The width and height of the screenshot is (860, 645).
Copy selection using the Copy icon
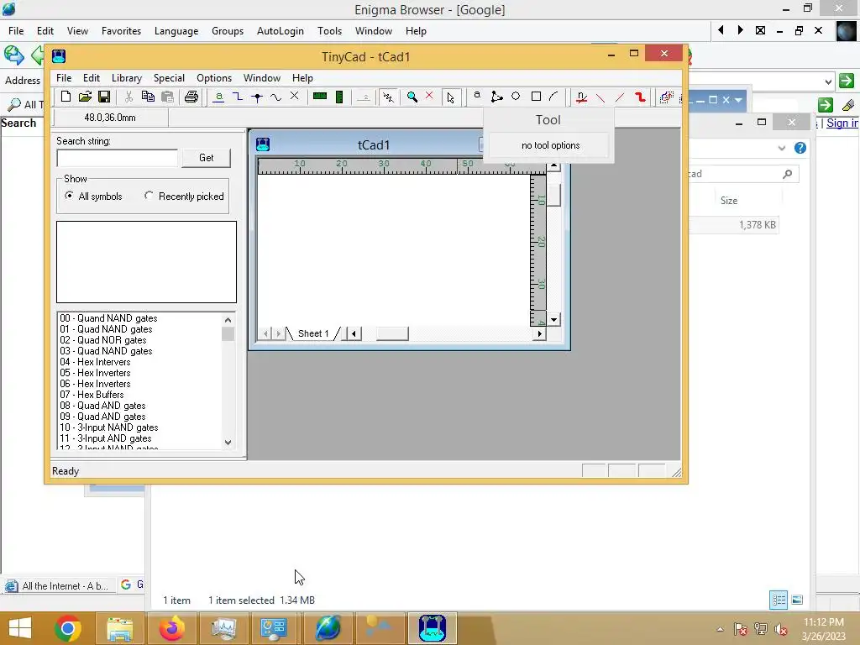148,97
